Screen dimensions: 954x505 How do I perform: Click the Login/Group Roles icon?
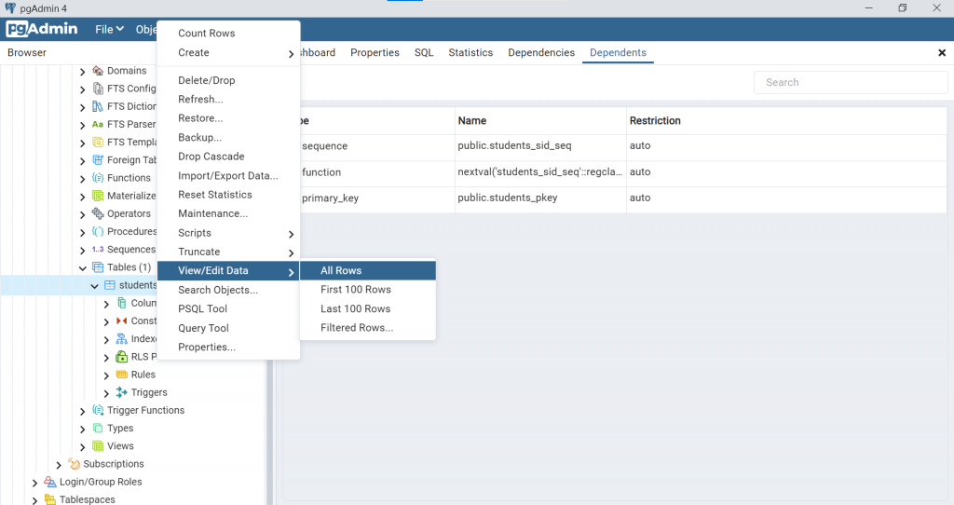50,482
